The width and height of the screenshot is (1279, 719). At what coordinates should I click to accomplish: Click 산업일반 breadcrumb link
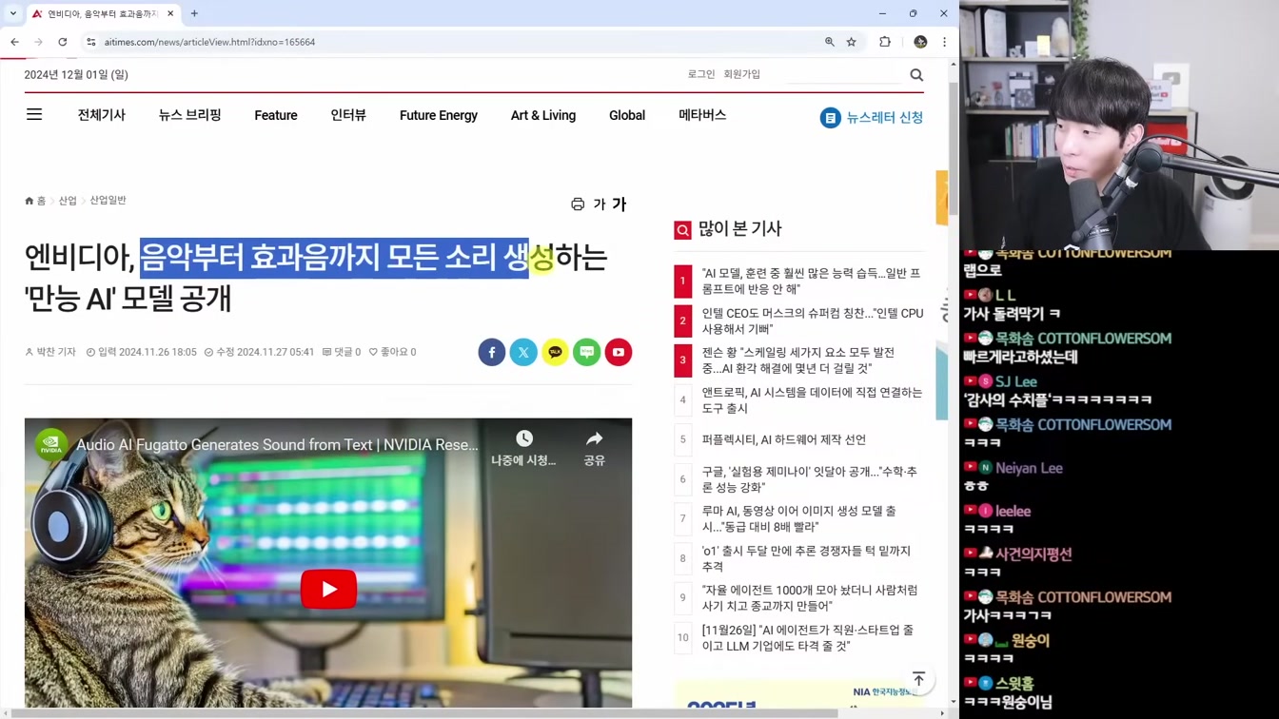108,201
